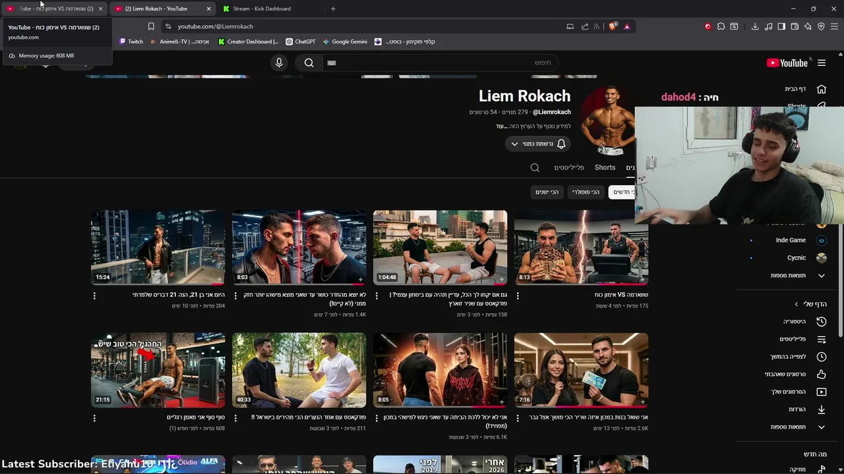Click the site settings icon beside URL
The width and height of the screenshot is (844, 474).
168,26
